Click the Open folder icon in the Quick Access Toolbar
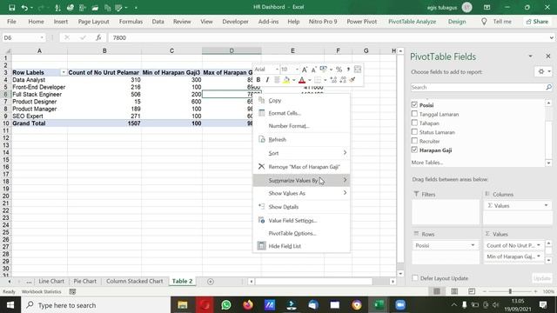The width and height of the screenshot is (557, 313). [95, 8]
